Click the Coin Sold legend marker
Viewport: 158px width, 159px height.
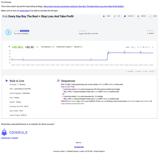pos(135,71)
